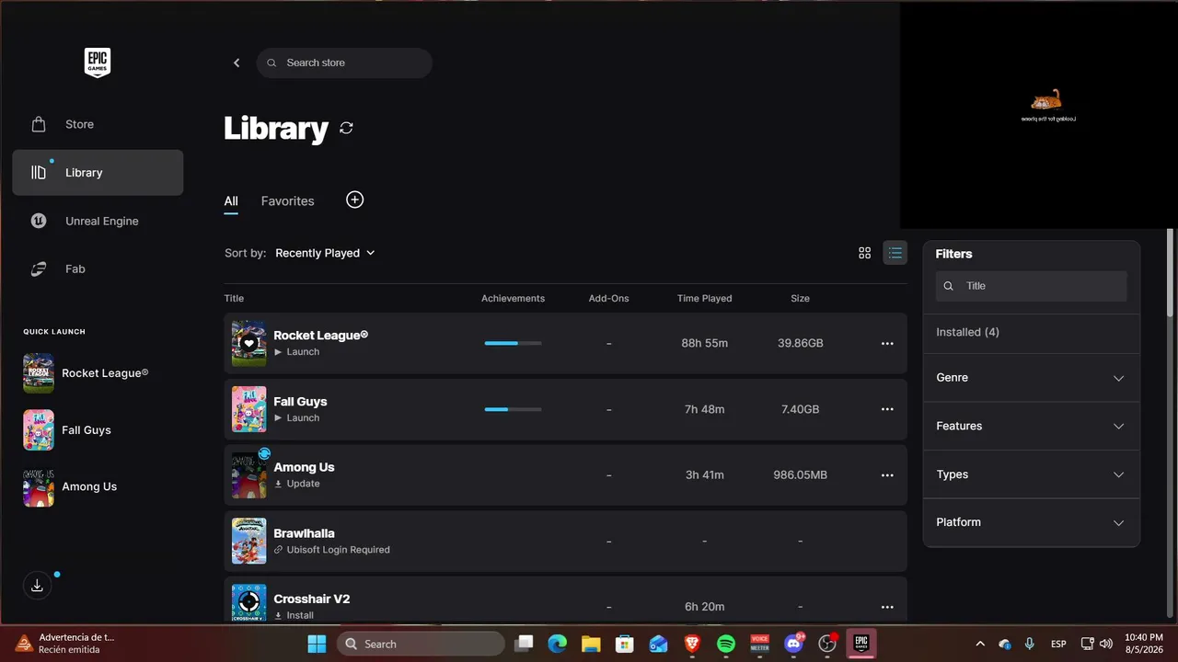The height and width of the screenshot is (662, 1178).
Task: Switch library to list view
Action: (x=895, y=253)
